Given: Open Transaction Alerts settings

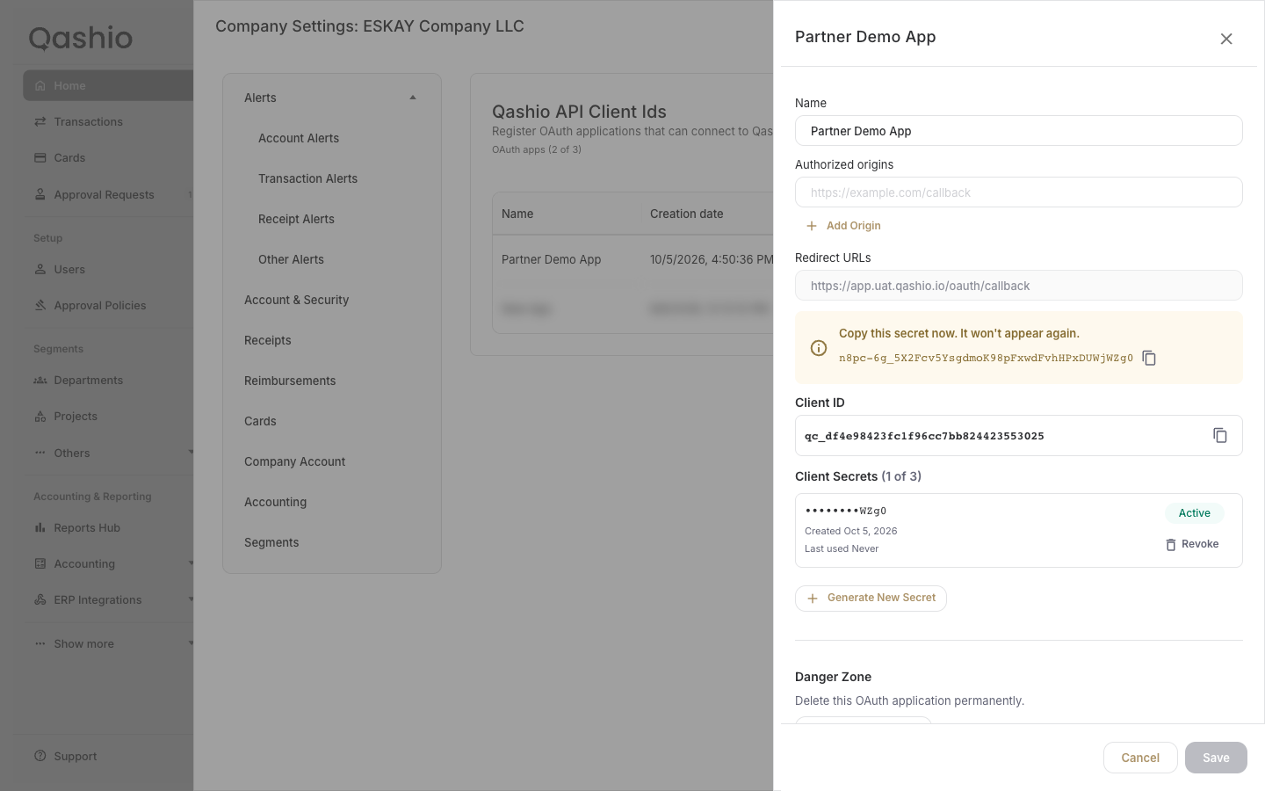Looking at the screenshot, I should 307,178.
